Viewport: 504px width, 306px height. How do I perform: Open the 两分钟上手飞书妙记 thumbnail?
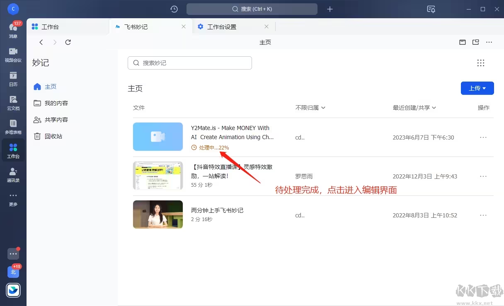(x=158, y=214)
